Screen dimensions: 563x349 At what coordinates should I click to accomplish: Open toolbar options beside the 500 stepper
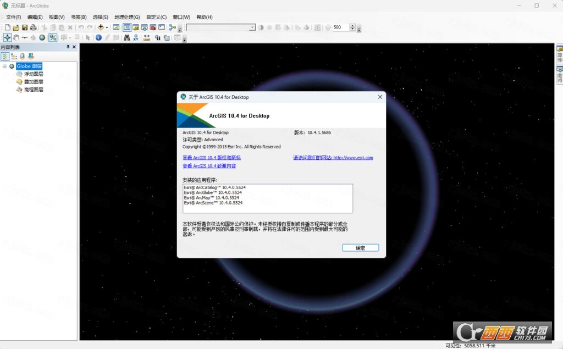(x=359, y=29)
